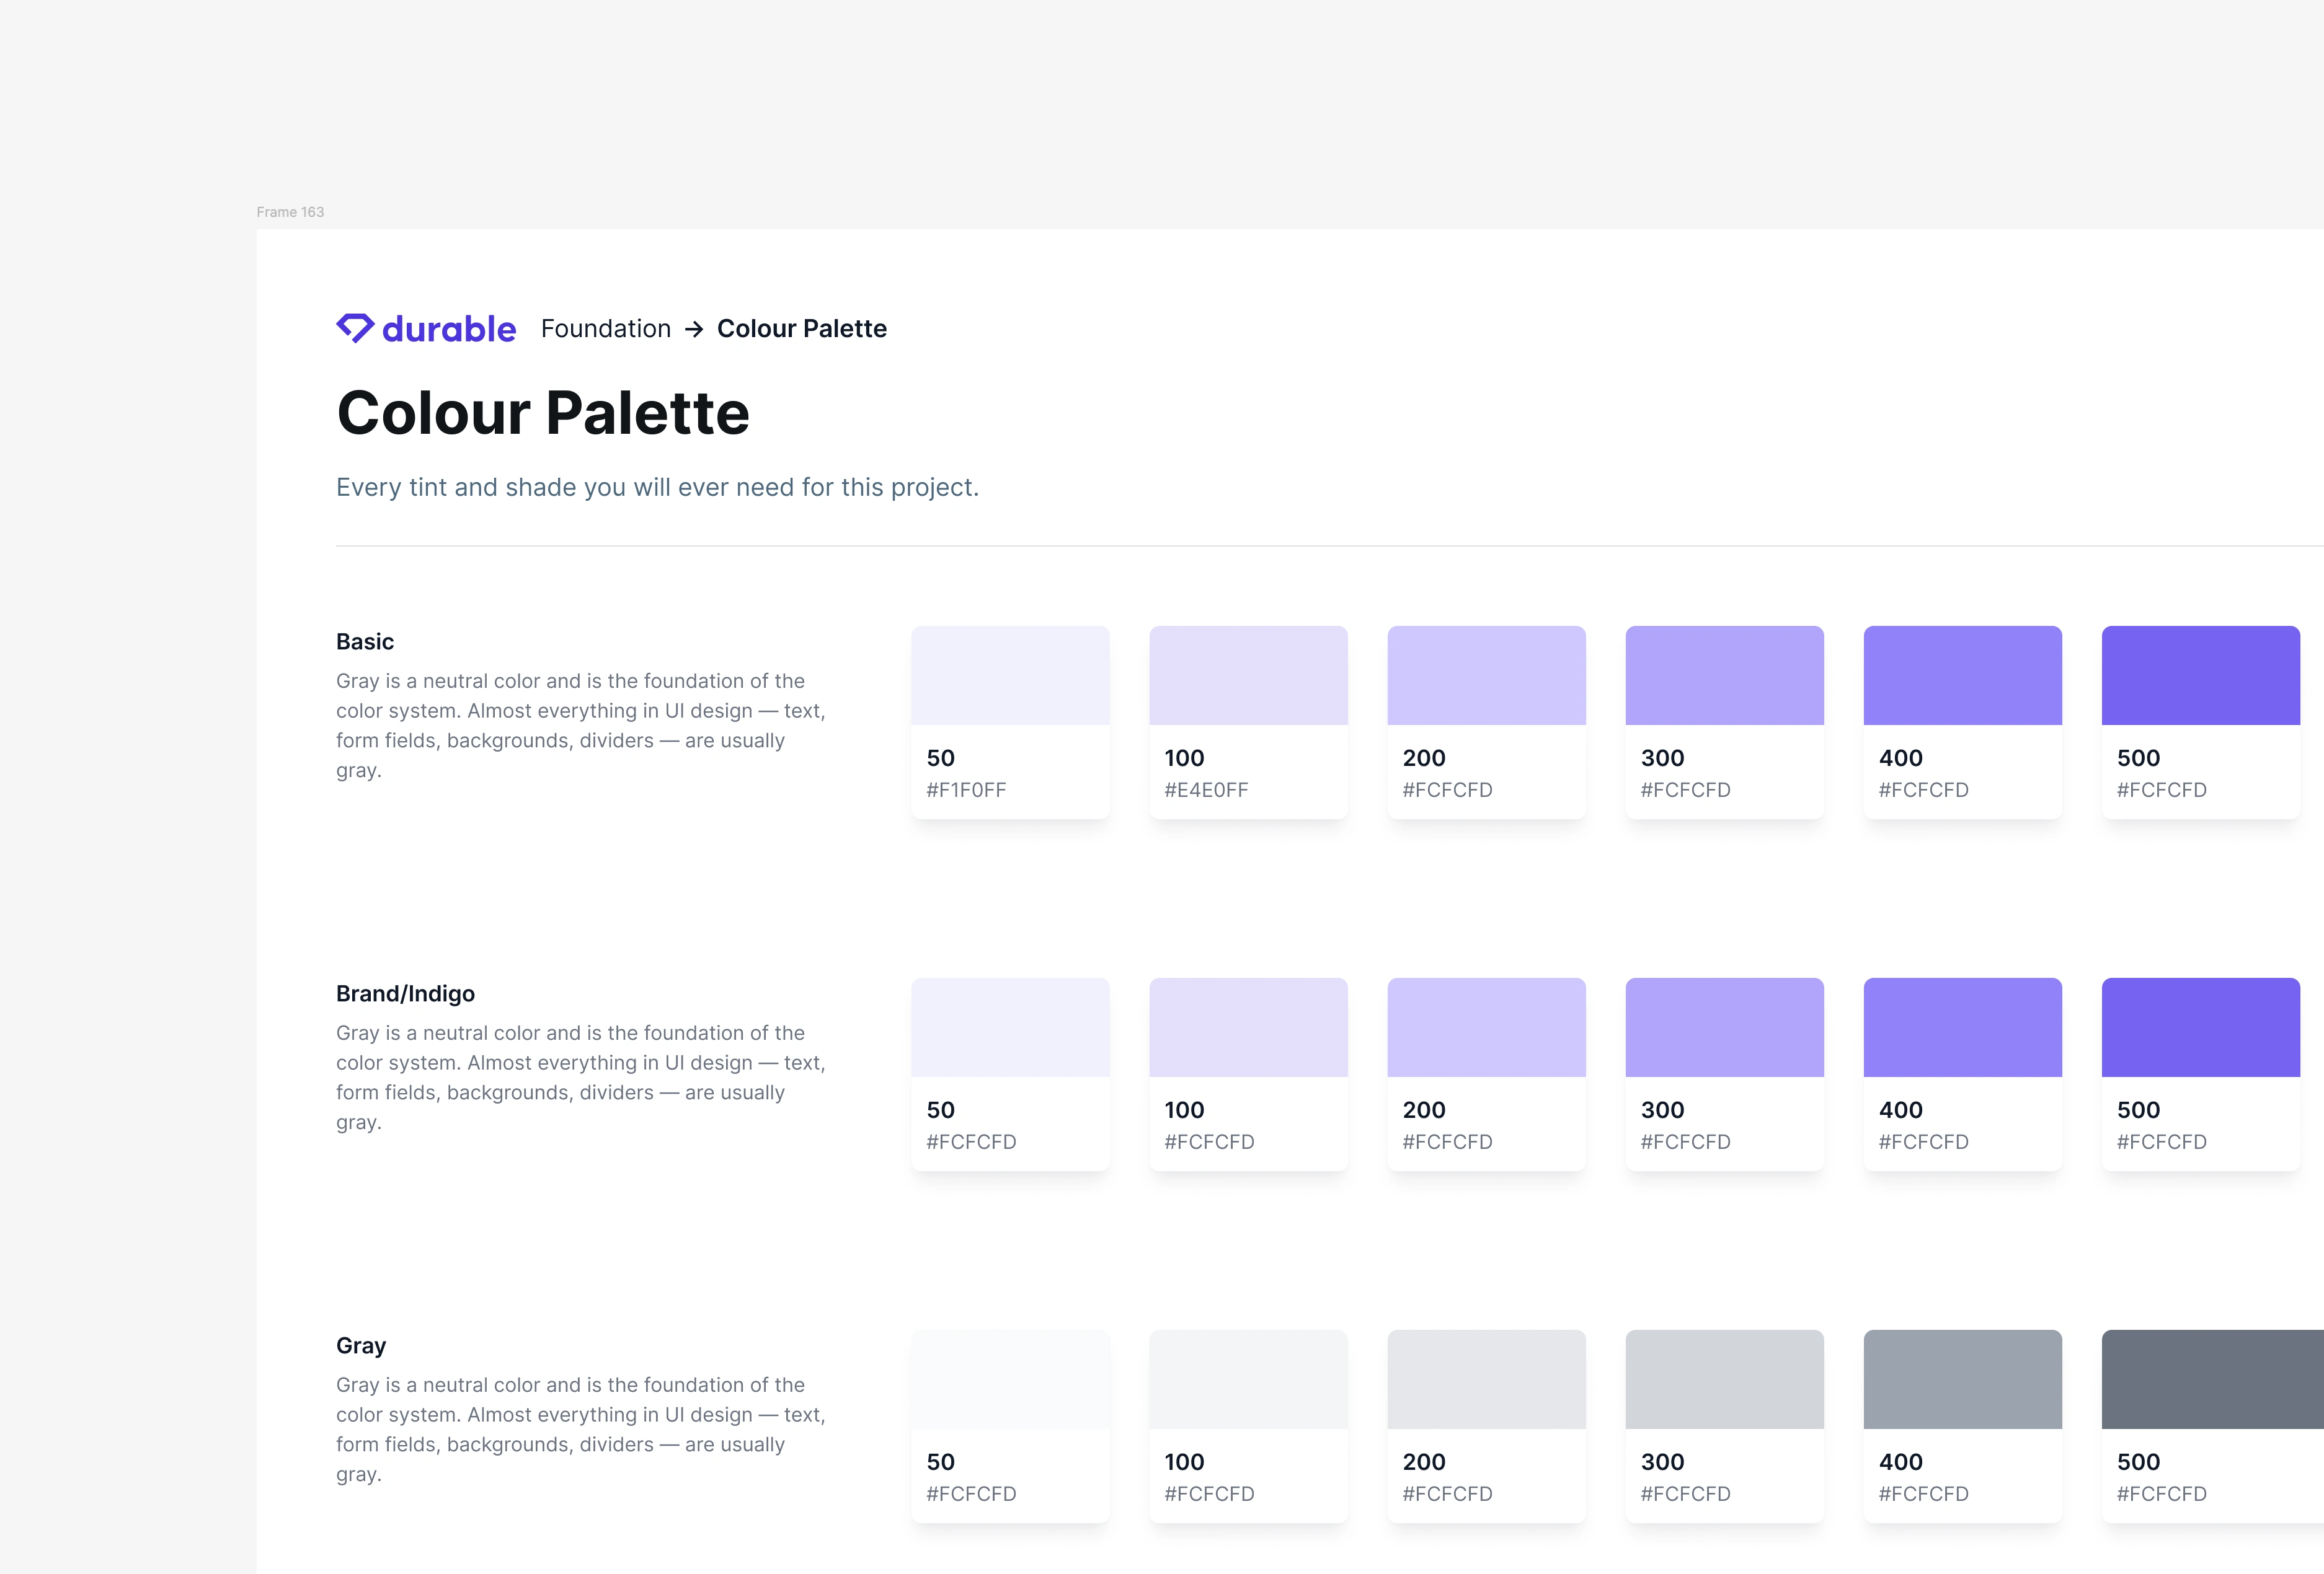Select the Gray 300 swatch card
This screenshot has height=1574, width=2324.
(1724, 1379)
